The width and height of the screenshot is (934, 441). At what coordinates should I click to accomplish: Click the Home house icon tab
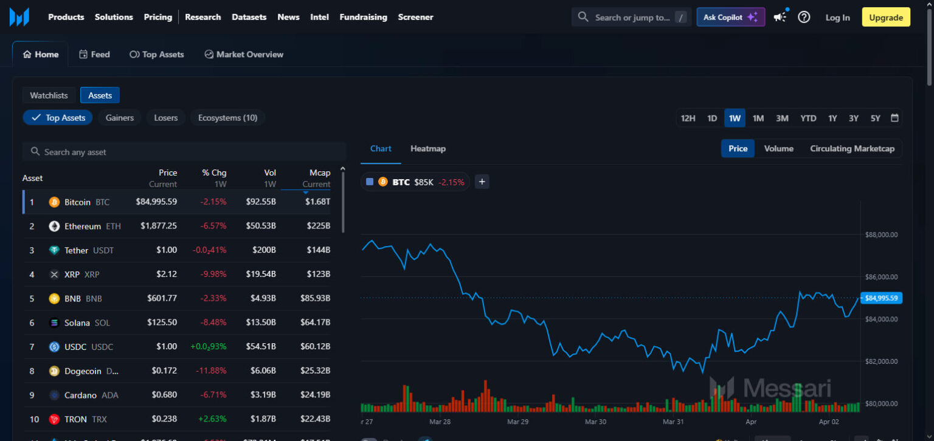click(26, 54)
